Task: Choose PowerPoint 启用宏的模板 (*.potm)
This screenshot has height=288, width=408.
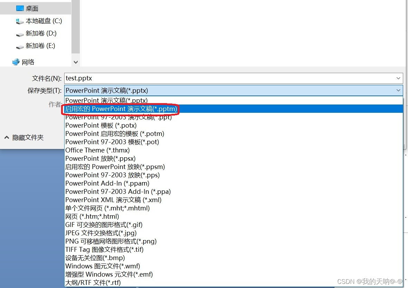Action: [234, 133]
